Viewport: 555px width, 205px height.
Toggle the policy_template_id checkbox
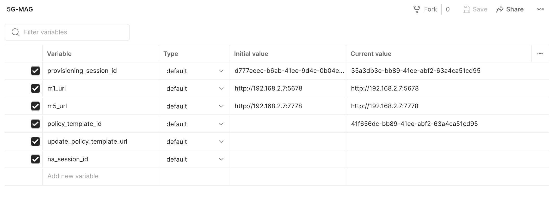(35, 124)
